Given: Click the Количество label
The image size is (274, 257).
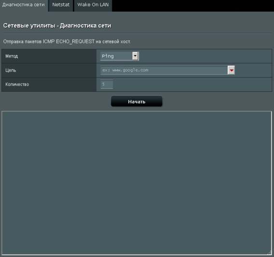Looking at the screenshot, I should pos(17,85).
